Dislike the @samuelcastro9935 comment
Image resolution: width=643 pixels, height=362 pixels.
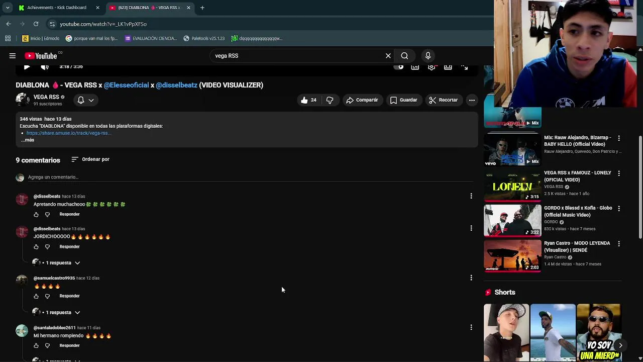tap(47, 296)
